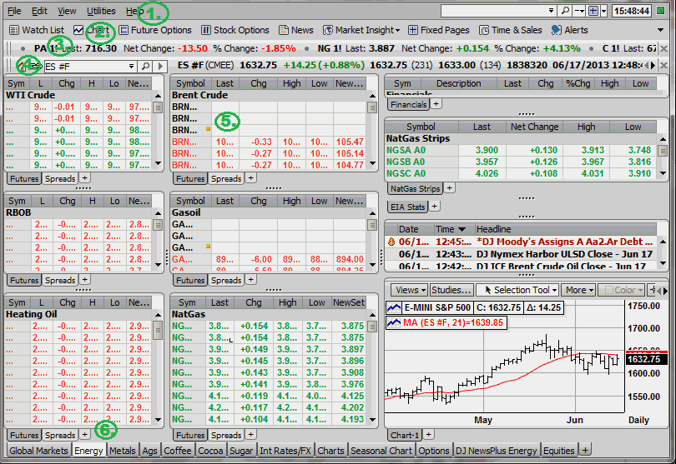Select Spreads tab in the NatGas panel
Image resolution: width=676 pixels, height=464 pixels.
(226, 435)
